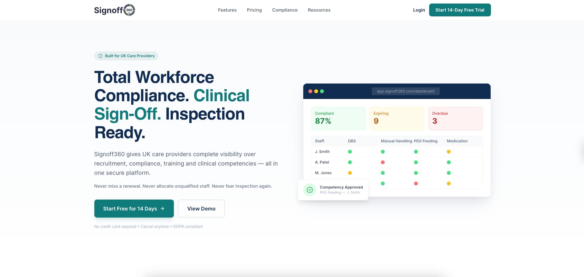Go to the Pricing page

click(254, 10)
